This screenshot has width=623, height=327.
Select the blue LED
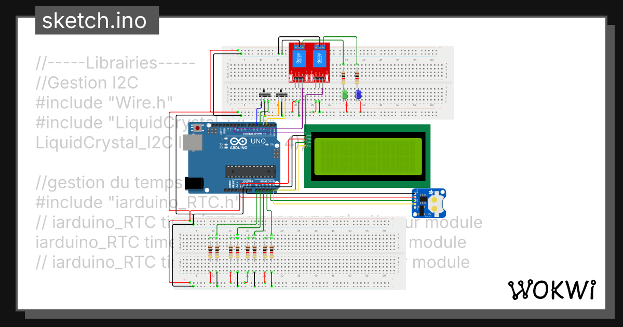click(358, 94)
